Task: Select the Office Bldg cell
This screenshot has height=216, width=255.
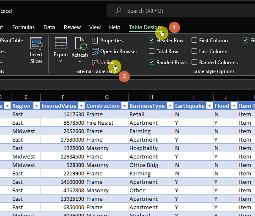Action: 151,165
